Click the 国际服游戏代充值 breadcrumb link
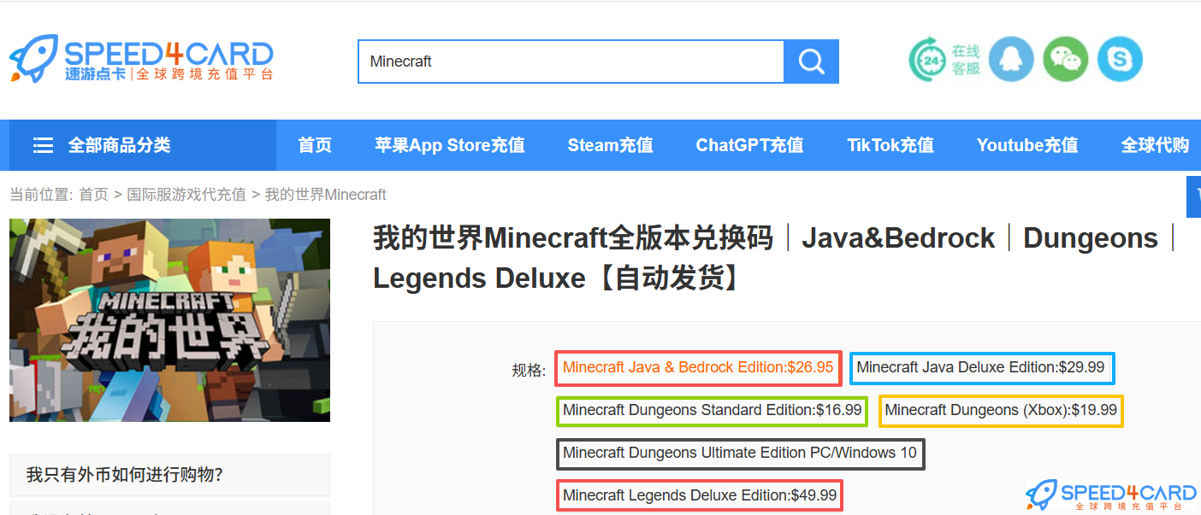The image size is (1201, 515). click(186, 195)
